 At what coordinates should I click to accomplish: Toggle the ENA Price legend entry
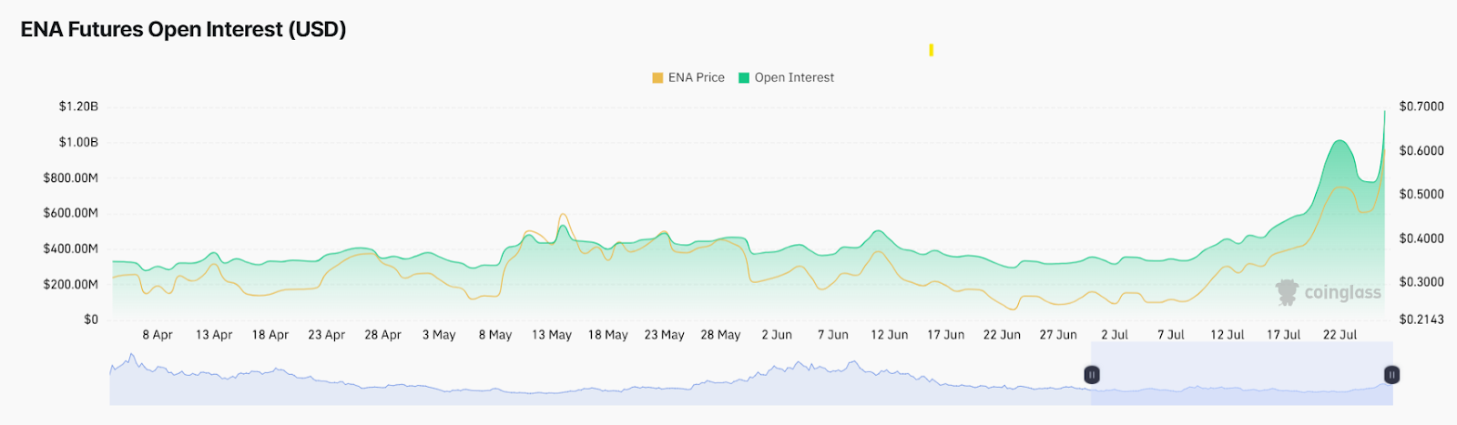click(x=688, y=77)
